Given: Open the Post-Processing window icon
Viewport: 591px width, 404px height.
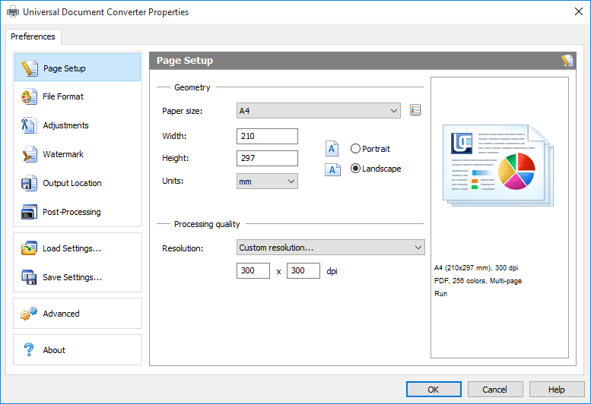Looking at the screenshot, I should click(x=30, y=213).
